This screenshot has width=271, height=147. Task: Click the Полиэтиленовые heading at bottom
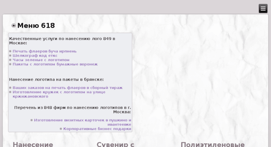[x=213, y=144]
